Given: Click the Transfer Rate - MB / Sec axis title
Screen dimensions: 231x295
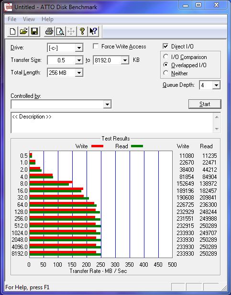Looking at the screenshot, I should click(98, 271).
